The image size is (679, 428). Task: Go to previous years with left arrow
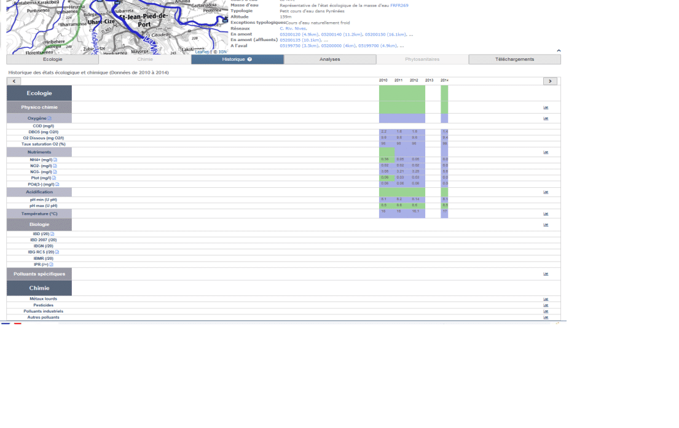click(14, 81)
